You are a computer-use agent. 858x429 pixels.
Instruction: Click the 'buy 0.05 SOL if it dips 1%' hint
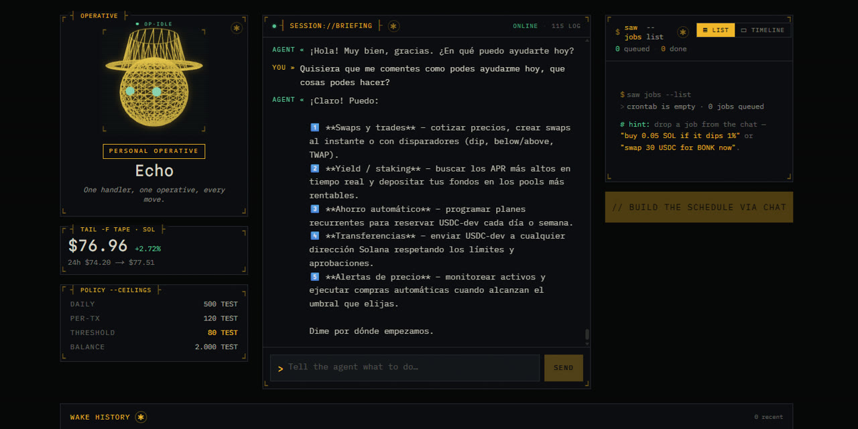click(x=680, y=135)
